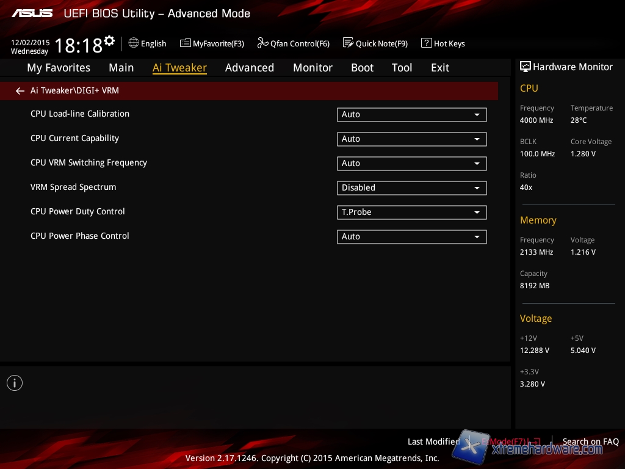The image size is (625, 469).
Task: Click Last Modified button
Action: [x=433, y=442]
